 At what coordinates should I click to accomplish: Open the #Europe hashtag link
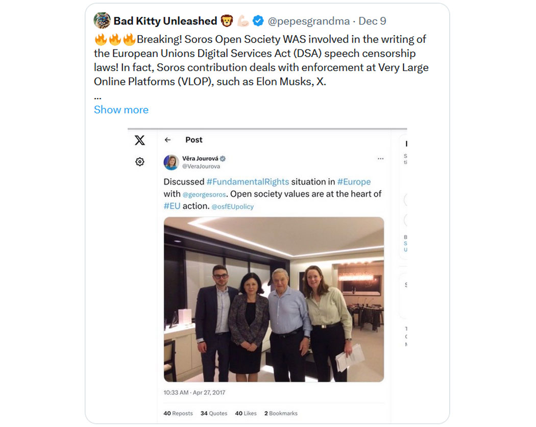point(354,182)
